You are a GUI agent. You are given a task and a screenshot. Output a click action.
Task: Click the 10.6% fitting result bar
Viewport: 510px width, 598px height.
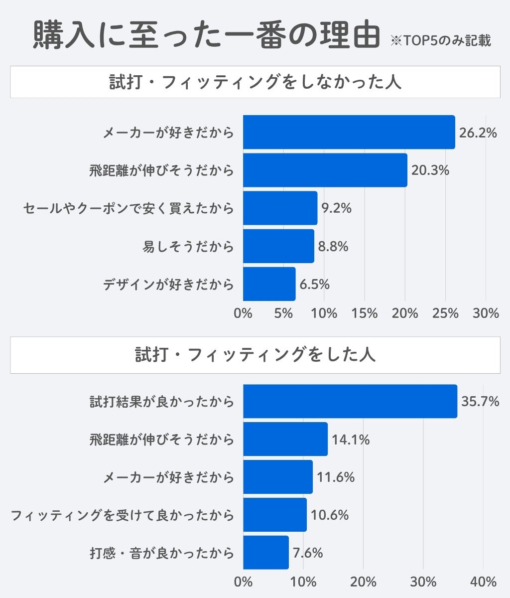coord(275,515)
